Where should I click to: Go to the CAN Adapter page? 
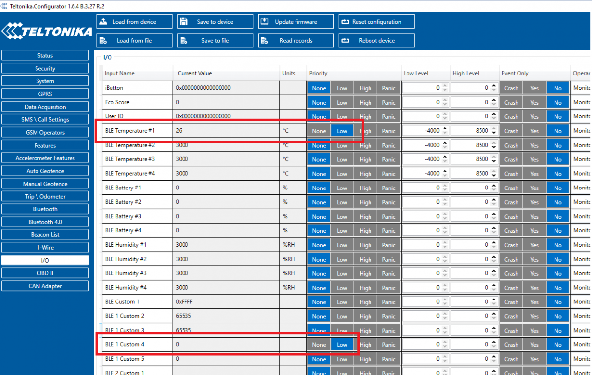click(x=45, y=286)
